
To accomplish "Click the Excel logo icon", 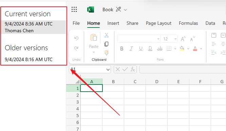I will pyautogui.click(x=91, y=10).
